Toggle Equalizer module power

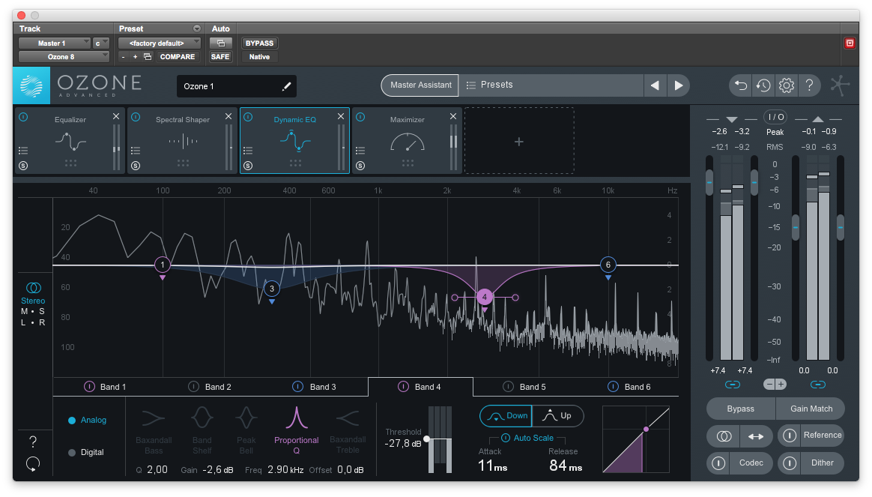23,117
